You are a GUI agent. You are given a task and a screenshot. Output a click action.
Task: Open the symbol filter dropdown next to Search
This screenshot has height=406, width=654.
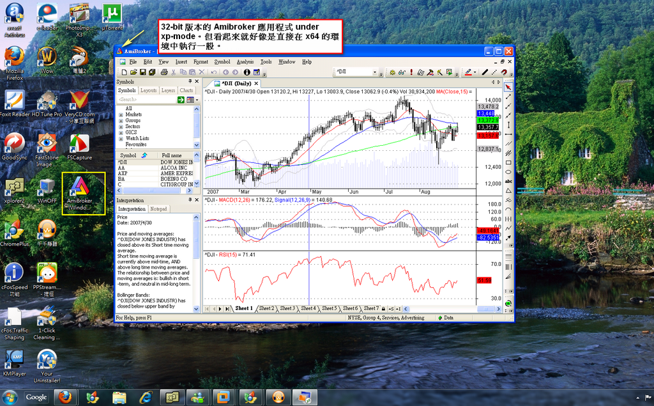(x=197, y=99)
